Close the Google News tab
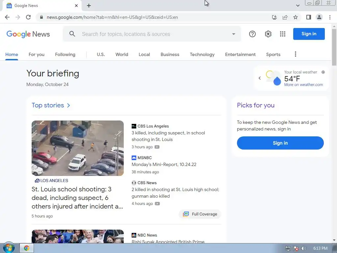Screen dimensions: 337x253 [x=76, y=6]
